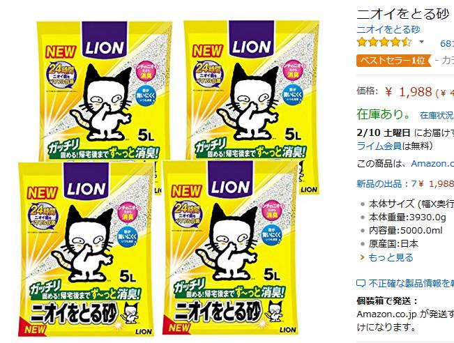Expand the もっと見る details section
The width and height of the screenshot is (454, 343).
pyautogui.click(x=391, y=257)
